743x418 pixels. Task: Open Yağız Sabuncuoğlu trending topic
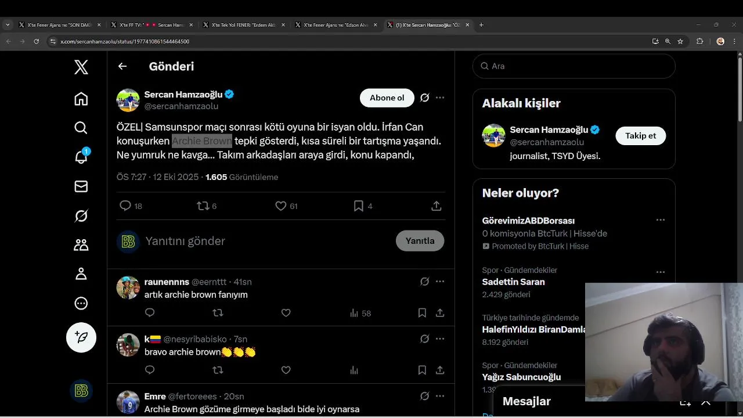[x=521, y=377]
